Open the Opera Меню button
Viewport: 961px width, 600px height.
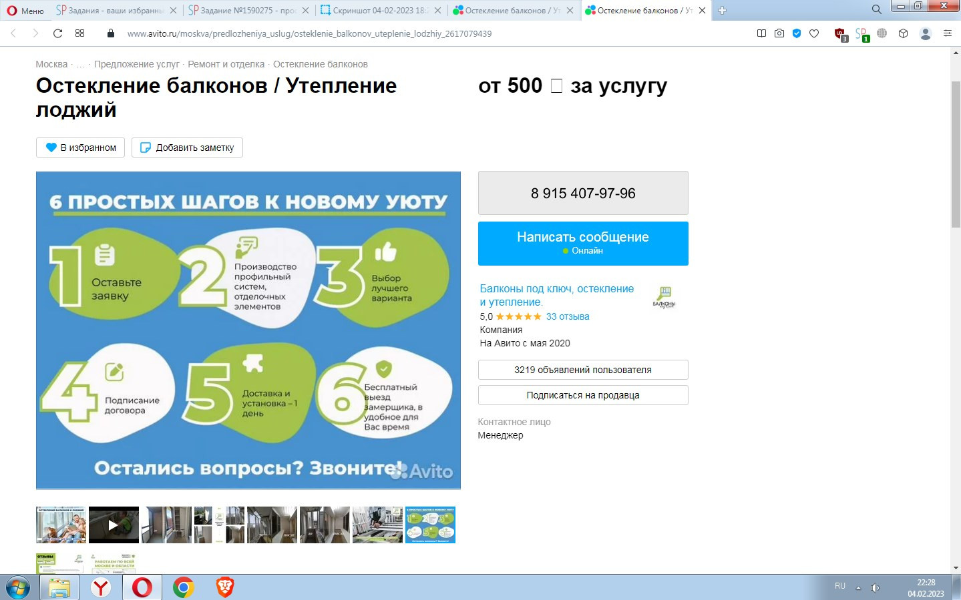pos(25,11)
